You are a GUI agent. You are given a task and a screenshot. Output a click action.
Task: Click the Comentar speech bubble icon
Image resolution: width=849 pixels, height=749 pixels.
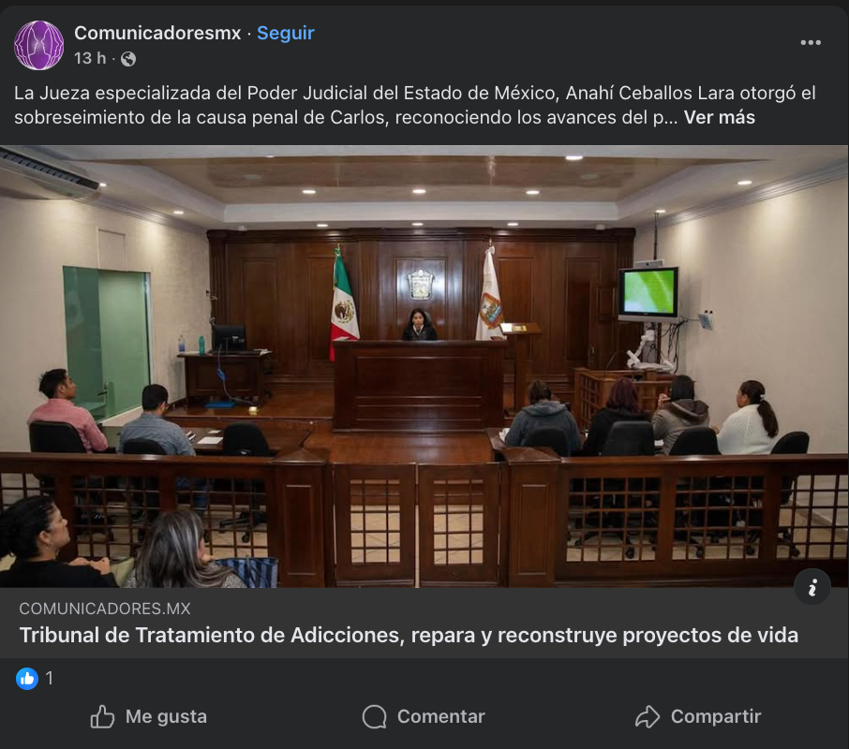click(374, 716)
